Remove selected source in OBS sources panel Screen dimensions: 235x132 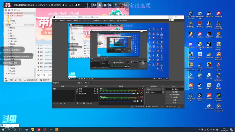pyautogui.click(x=80, y=103)
